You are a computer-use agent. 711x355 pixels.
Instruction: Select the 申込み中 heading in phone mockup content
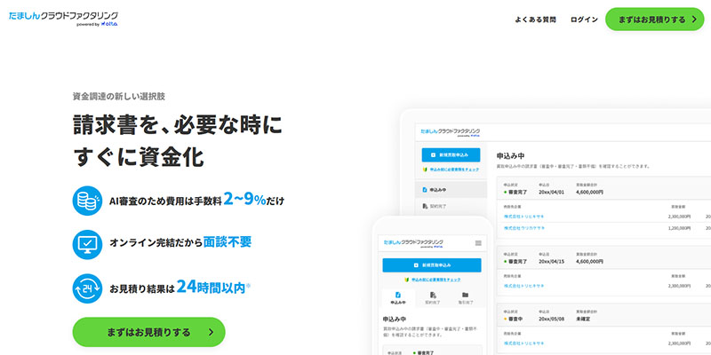click(396, 319)
